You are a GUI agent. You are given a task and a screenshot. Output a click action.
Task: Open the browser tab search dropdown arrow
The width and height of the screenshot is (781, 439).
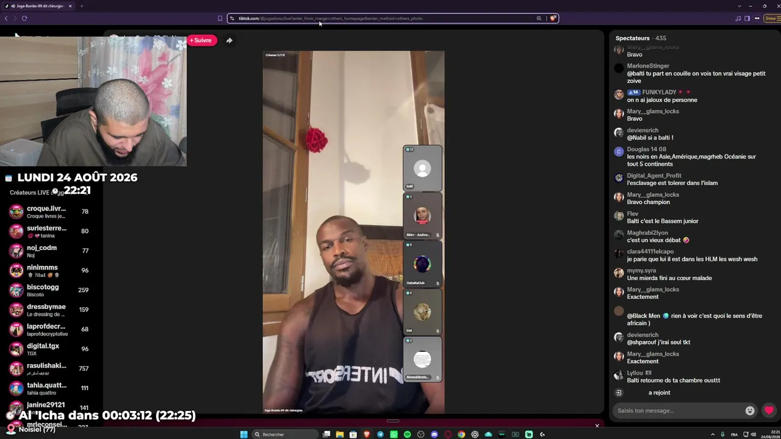[x=740, y=6]
